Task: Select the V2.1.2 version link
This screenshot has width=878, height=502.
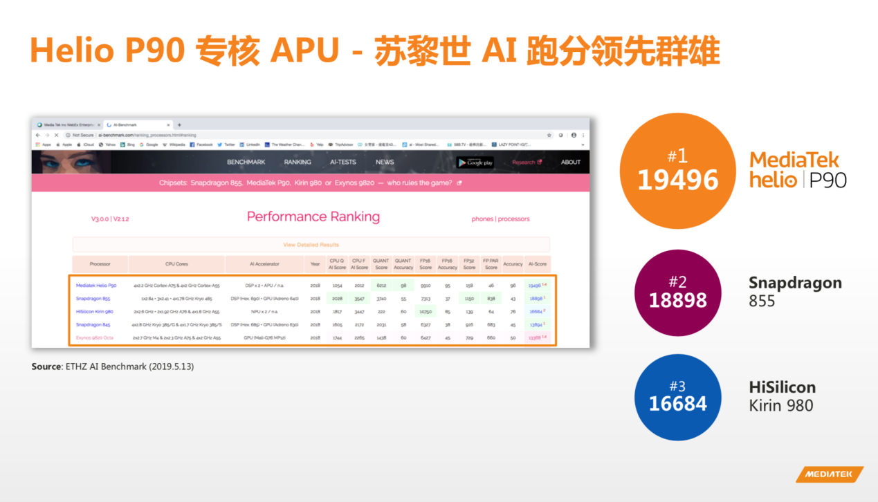Action: coord(121,219)
